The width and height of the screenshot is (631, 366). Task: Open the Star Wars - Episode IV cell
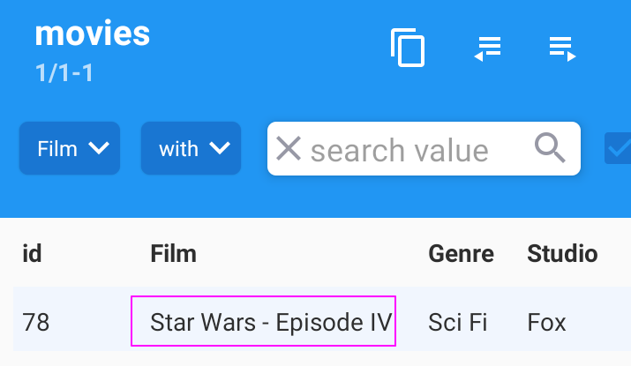click(x=264, y=322)
